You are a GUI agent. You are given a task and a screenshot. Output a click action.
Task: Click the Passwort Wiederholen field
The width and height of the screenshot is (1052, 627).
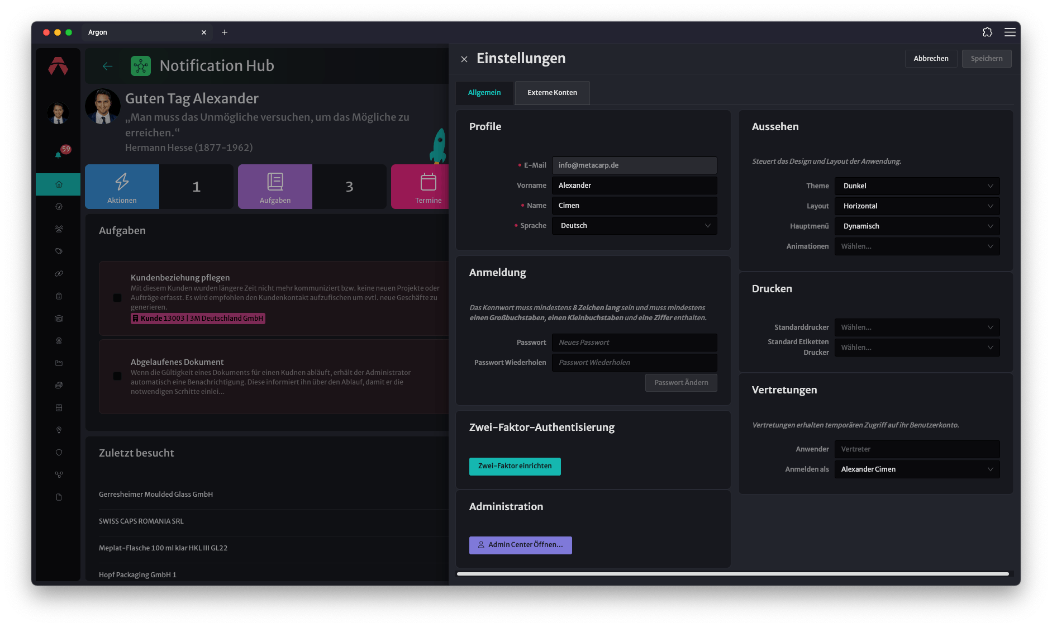click(635, 363)
